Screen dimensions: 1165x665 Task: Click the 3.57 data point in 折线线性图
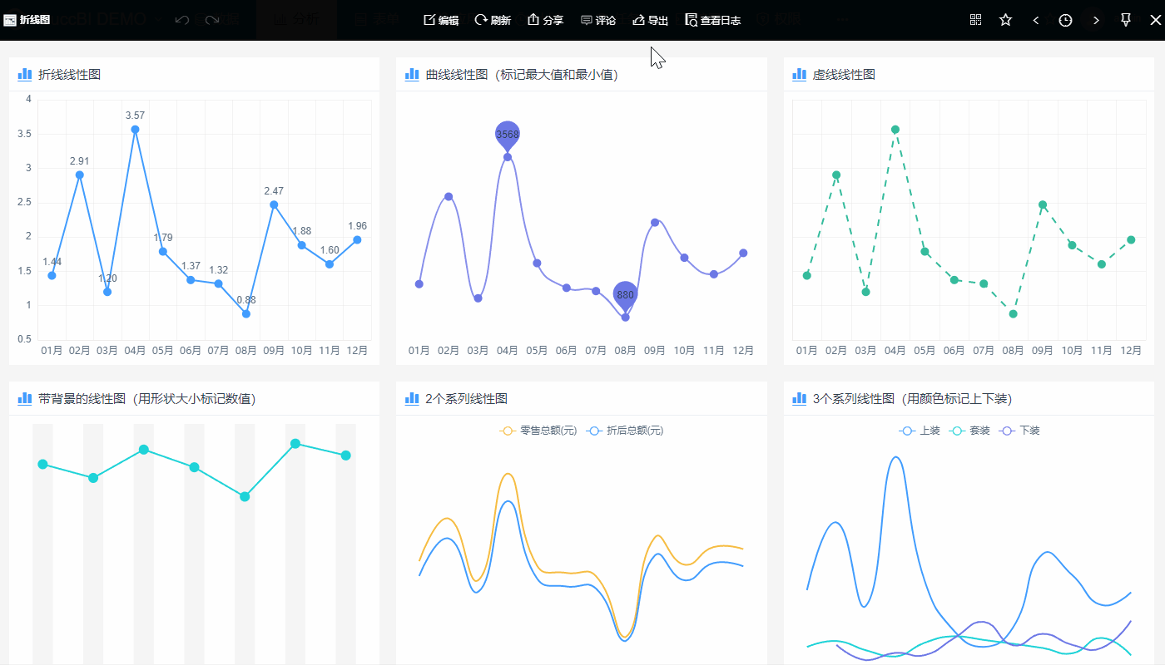coord(135,130)
